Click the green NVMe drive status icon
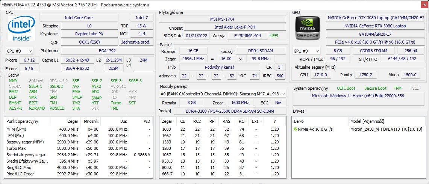429x184 pixels. 295,129
